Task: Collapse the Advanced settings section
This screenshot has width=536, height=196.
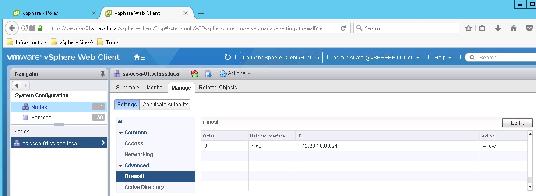Action: click(x=120, y=165)
